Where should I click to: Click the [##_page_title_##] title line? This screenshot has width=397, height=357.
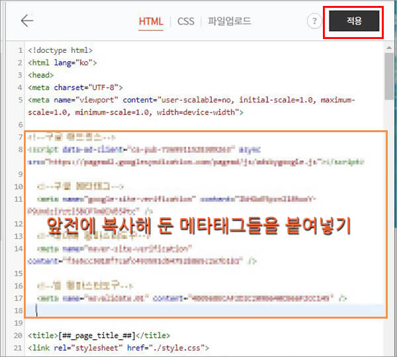coord(99,335)
